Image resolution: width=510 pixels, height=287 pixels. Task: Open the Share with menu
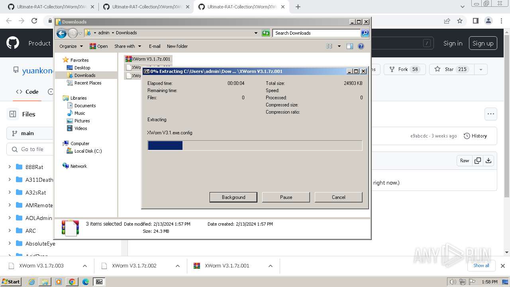pyautogui.click(x=127, y=46)
